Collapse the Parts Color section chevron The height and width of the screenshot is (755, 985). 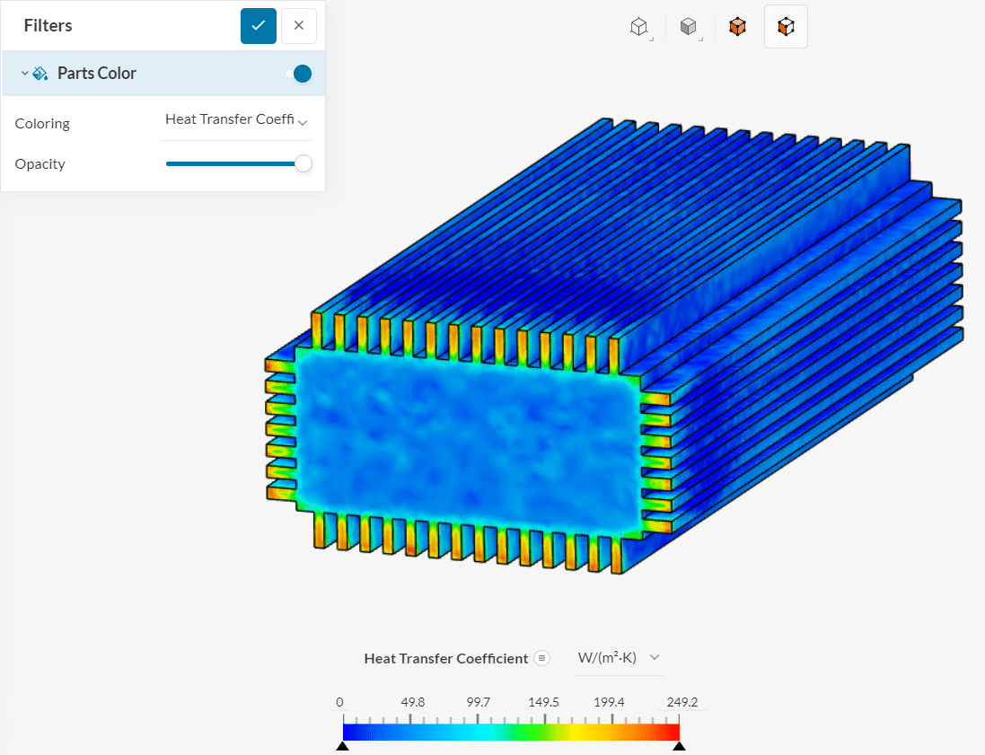(24, 74)
